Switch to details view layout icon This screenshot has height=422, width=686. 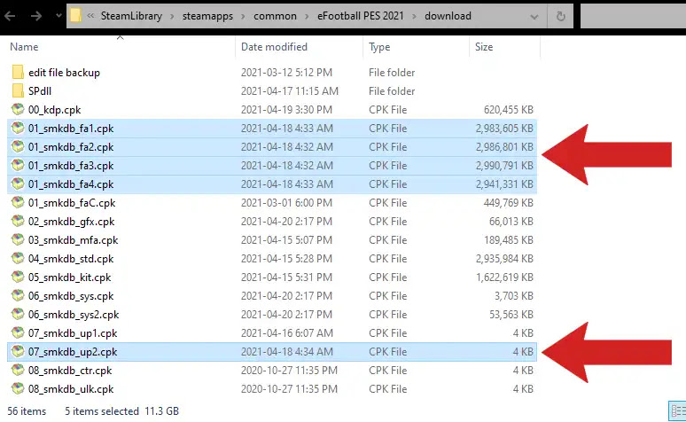[678, 411]
